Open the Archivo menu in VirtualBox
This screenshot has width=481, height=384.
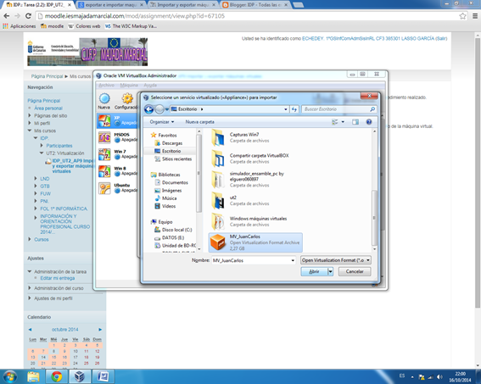[106, 86]
